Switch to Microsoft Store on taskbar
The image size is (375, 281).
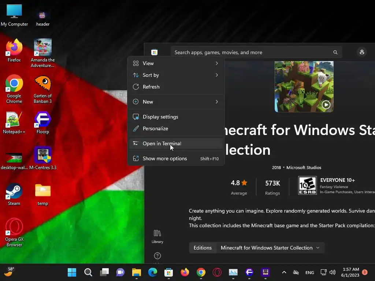(x=168, y=272)
